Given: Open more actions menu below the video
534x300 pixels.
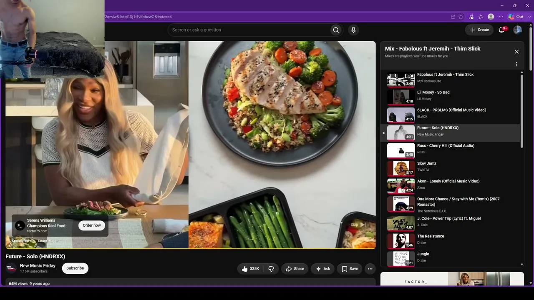Looking at the screenshot, I should point(370,269).
